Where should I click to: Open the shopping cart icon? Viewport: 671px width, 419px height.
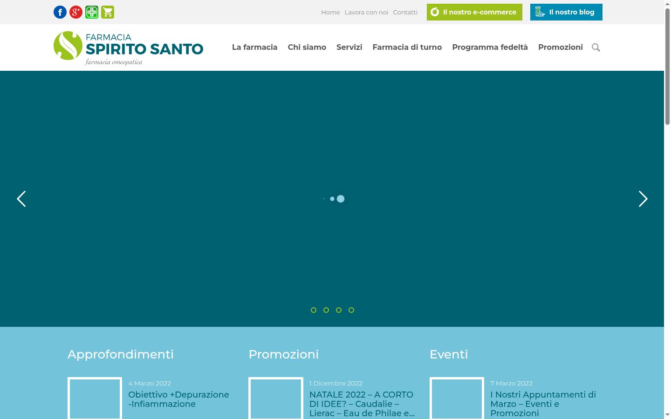(108, 12)
